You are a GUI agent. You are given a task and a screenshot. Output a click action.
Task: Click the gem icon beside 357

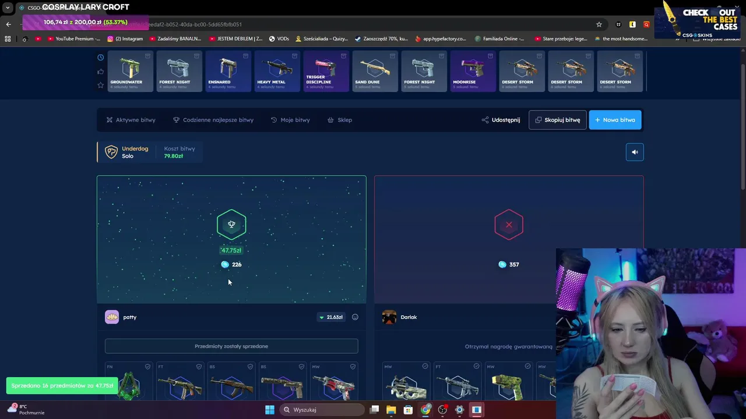[502, 264]
